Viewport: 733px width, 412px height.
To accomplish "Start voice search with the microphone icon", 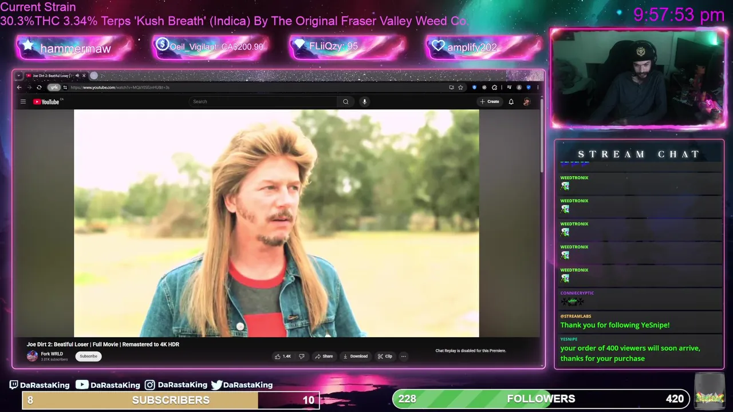I will point(364,102).
